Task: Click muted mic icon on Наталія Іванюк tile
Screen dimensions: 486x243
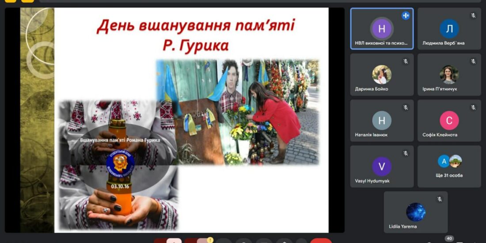Action: coord(406,107)
